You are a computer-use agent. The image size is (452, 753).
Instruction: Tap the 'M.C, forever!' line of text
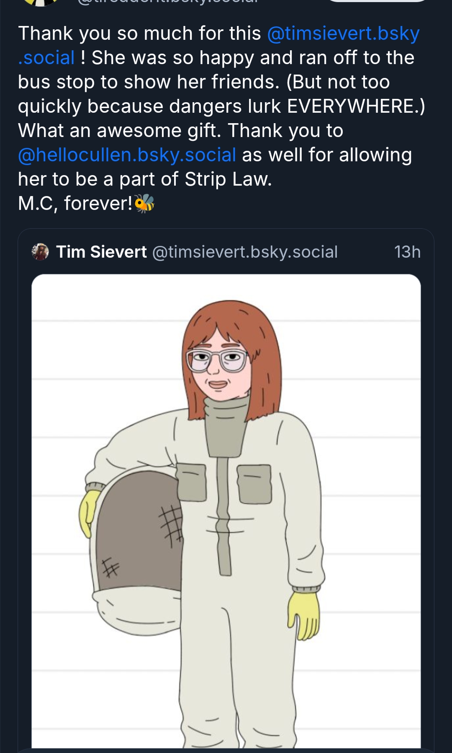pos(75,204)
